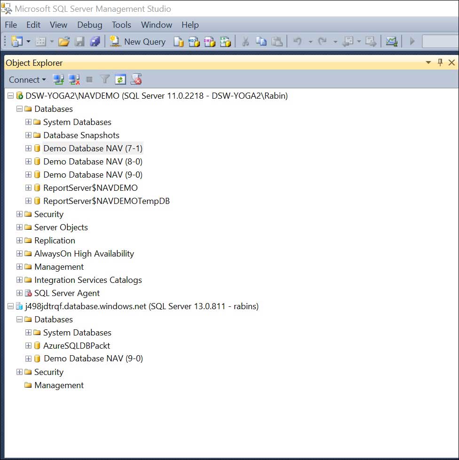Click the text field at toolbar's right end
The height and width of the screenshot is (460, 459).
tap(440, 42)
